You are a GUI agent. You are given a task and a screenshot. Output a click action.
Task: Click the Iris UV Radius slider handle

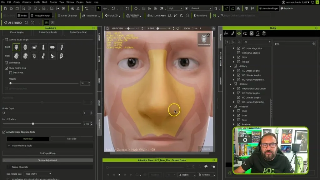tap(33, 124)
